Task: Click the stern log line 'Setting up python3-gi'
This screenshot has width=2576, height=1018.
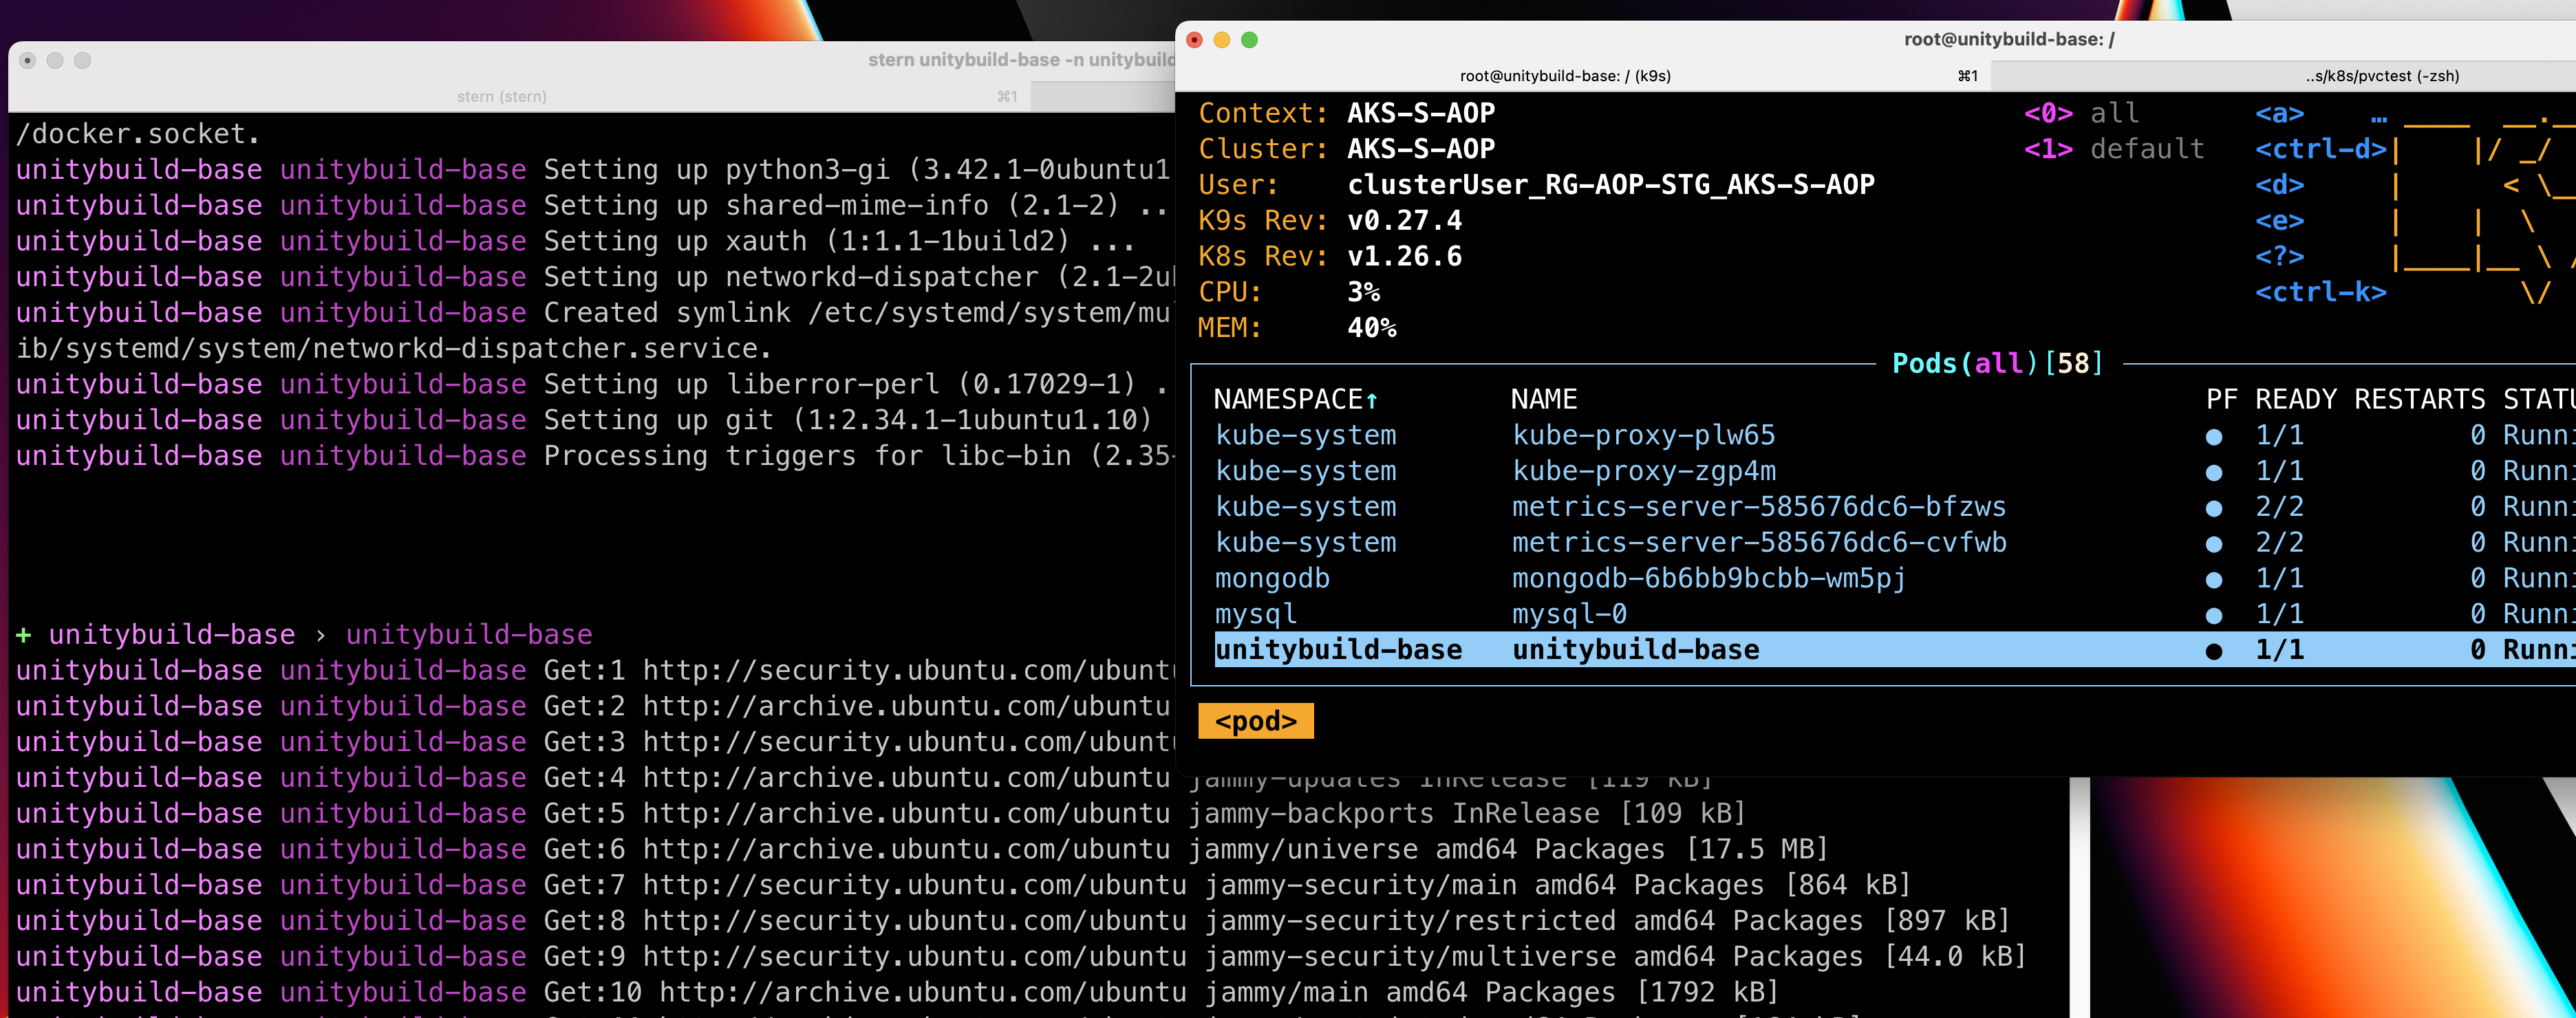Action: pyautogui.click(x=594, y=170)
